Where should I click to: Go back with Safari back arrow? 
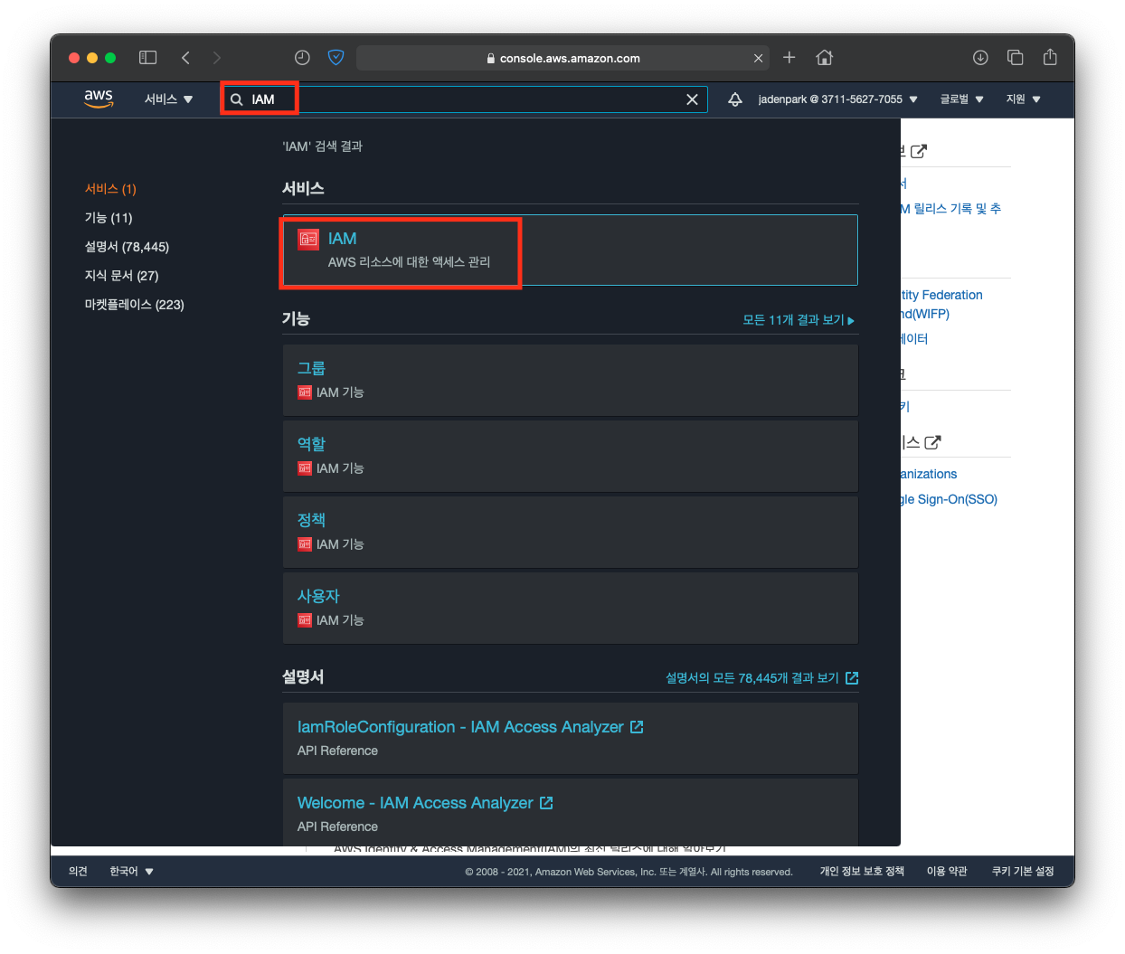pyautogui.click(x=185, y=58)
